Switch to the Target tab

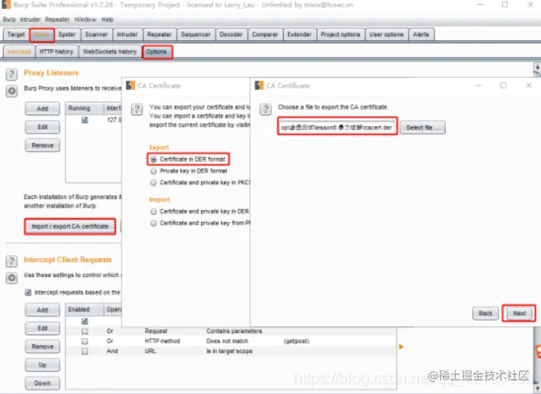click(x=16, y=35)
